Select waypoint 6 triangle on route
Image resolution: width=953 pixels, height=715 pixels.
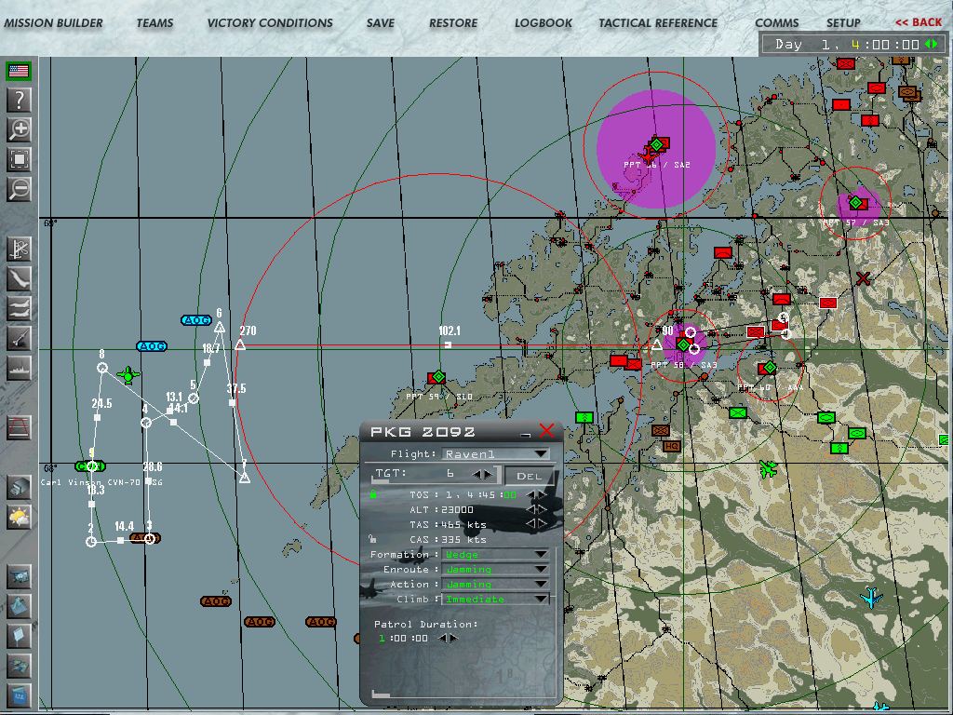point(220,328)
